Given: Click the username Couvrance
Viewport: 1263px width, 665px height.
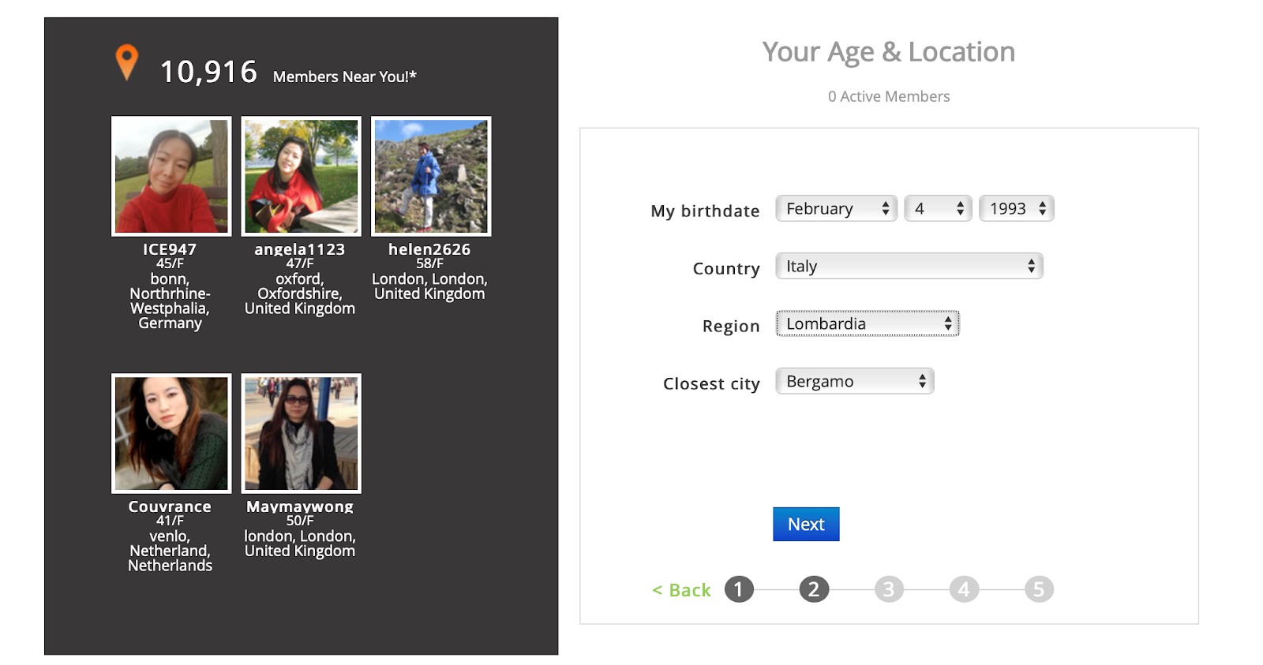Looking at the screenshot, I should click(170, 506).
